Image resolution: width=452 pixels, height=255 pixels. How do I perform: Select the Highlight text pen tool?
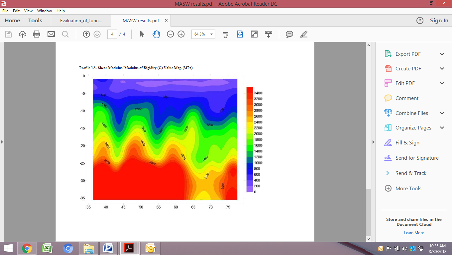click(304, 34)
